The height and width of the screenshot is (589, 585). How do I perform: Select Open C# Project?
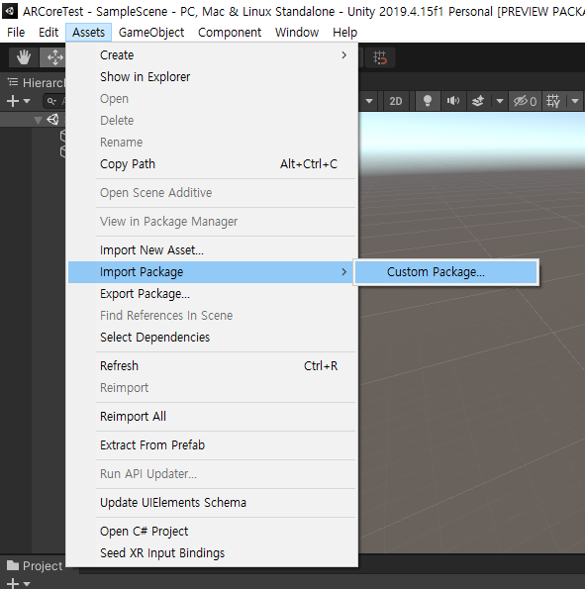(212, 532)
